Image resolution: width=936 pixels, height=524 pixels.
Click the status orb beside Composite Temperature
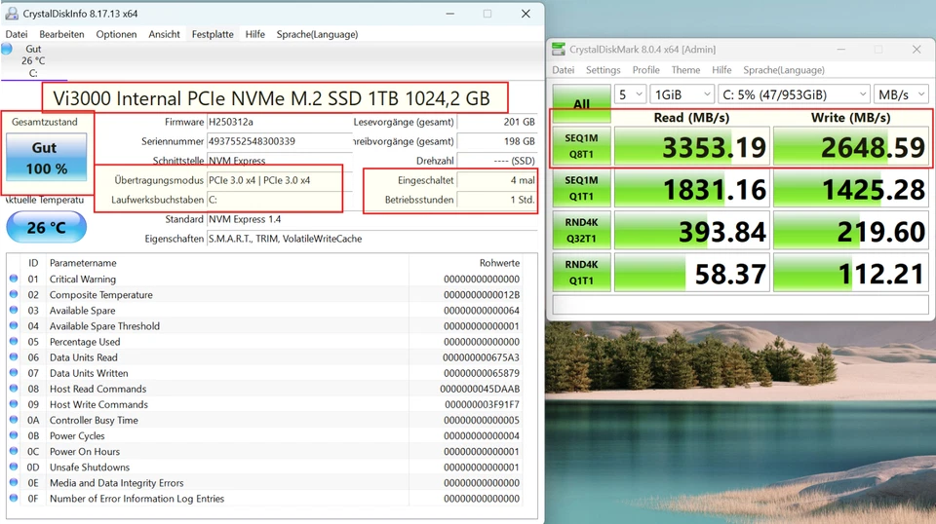[14, 295]
